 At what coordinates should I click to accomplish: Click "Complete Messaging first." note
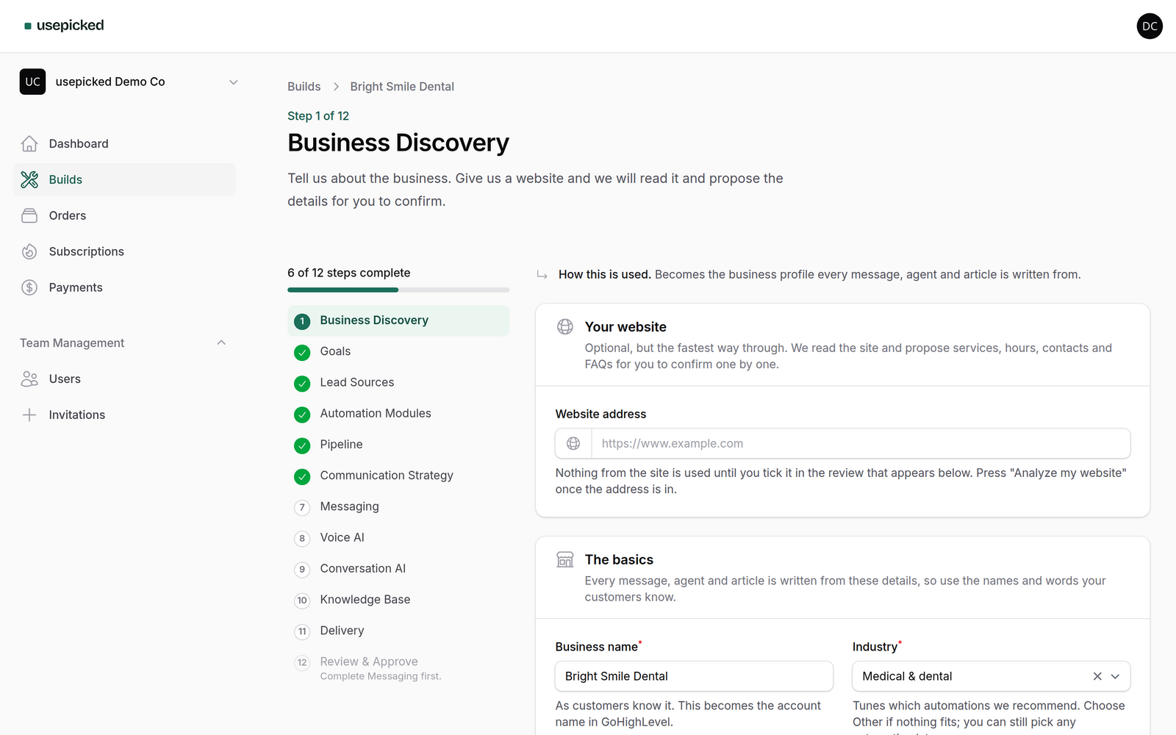click(x=381, y=676)
